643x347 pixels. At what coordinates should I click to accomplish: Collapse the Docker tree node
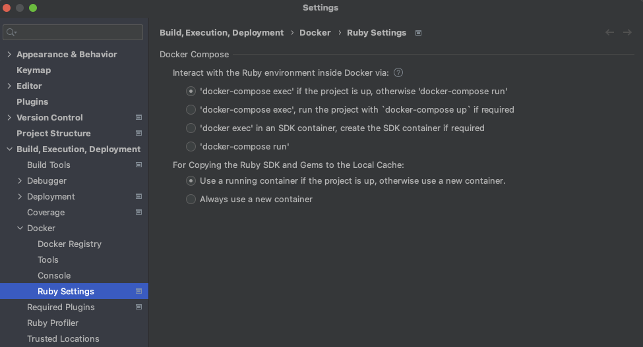click(20, 228)
